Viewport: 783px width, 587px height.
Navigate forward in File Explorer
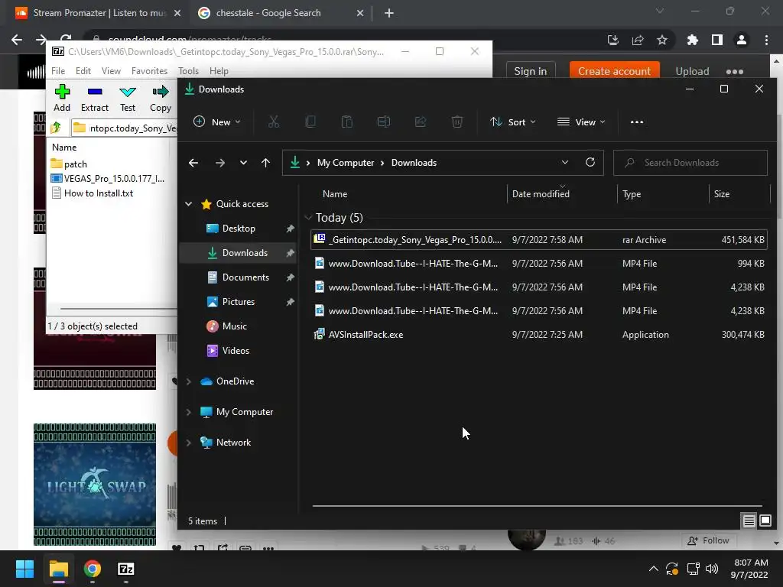coord(219,163)
